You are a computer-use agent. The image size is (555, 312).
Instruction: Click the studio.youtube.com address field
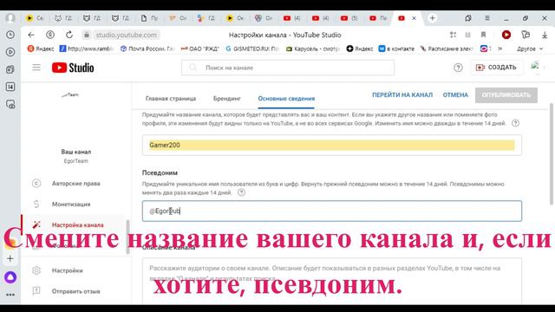(x=127, y=35)
